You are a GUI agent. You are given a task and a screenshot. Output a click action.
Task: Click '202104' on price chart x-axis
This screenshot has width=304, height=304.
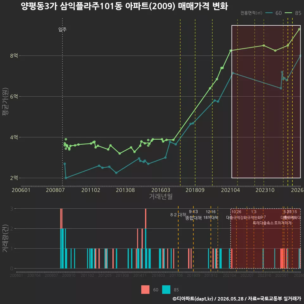[x=231, y=190]
